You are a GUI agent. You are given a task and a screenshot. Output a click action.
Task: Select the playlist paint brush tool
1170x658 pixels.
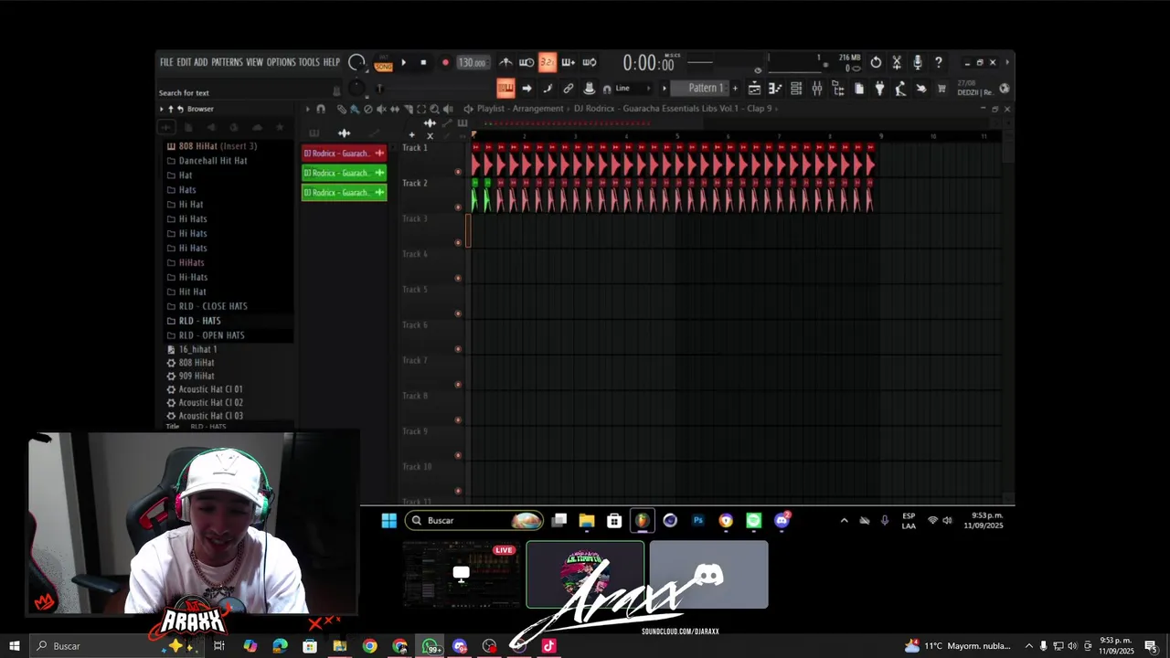[x=355, y=109]
